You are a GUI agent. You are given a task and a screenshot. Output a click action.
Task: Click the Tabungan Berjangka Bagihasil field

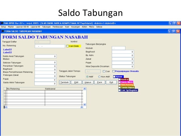123,52
